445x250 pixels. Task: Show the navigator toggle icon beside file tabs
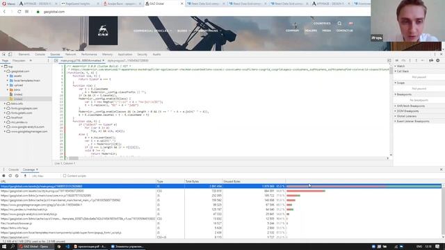click(x=56, y=60)
